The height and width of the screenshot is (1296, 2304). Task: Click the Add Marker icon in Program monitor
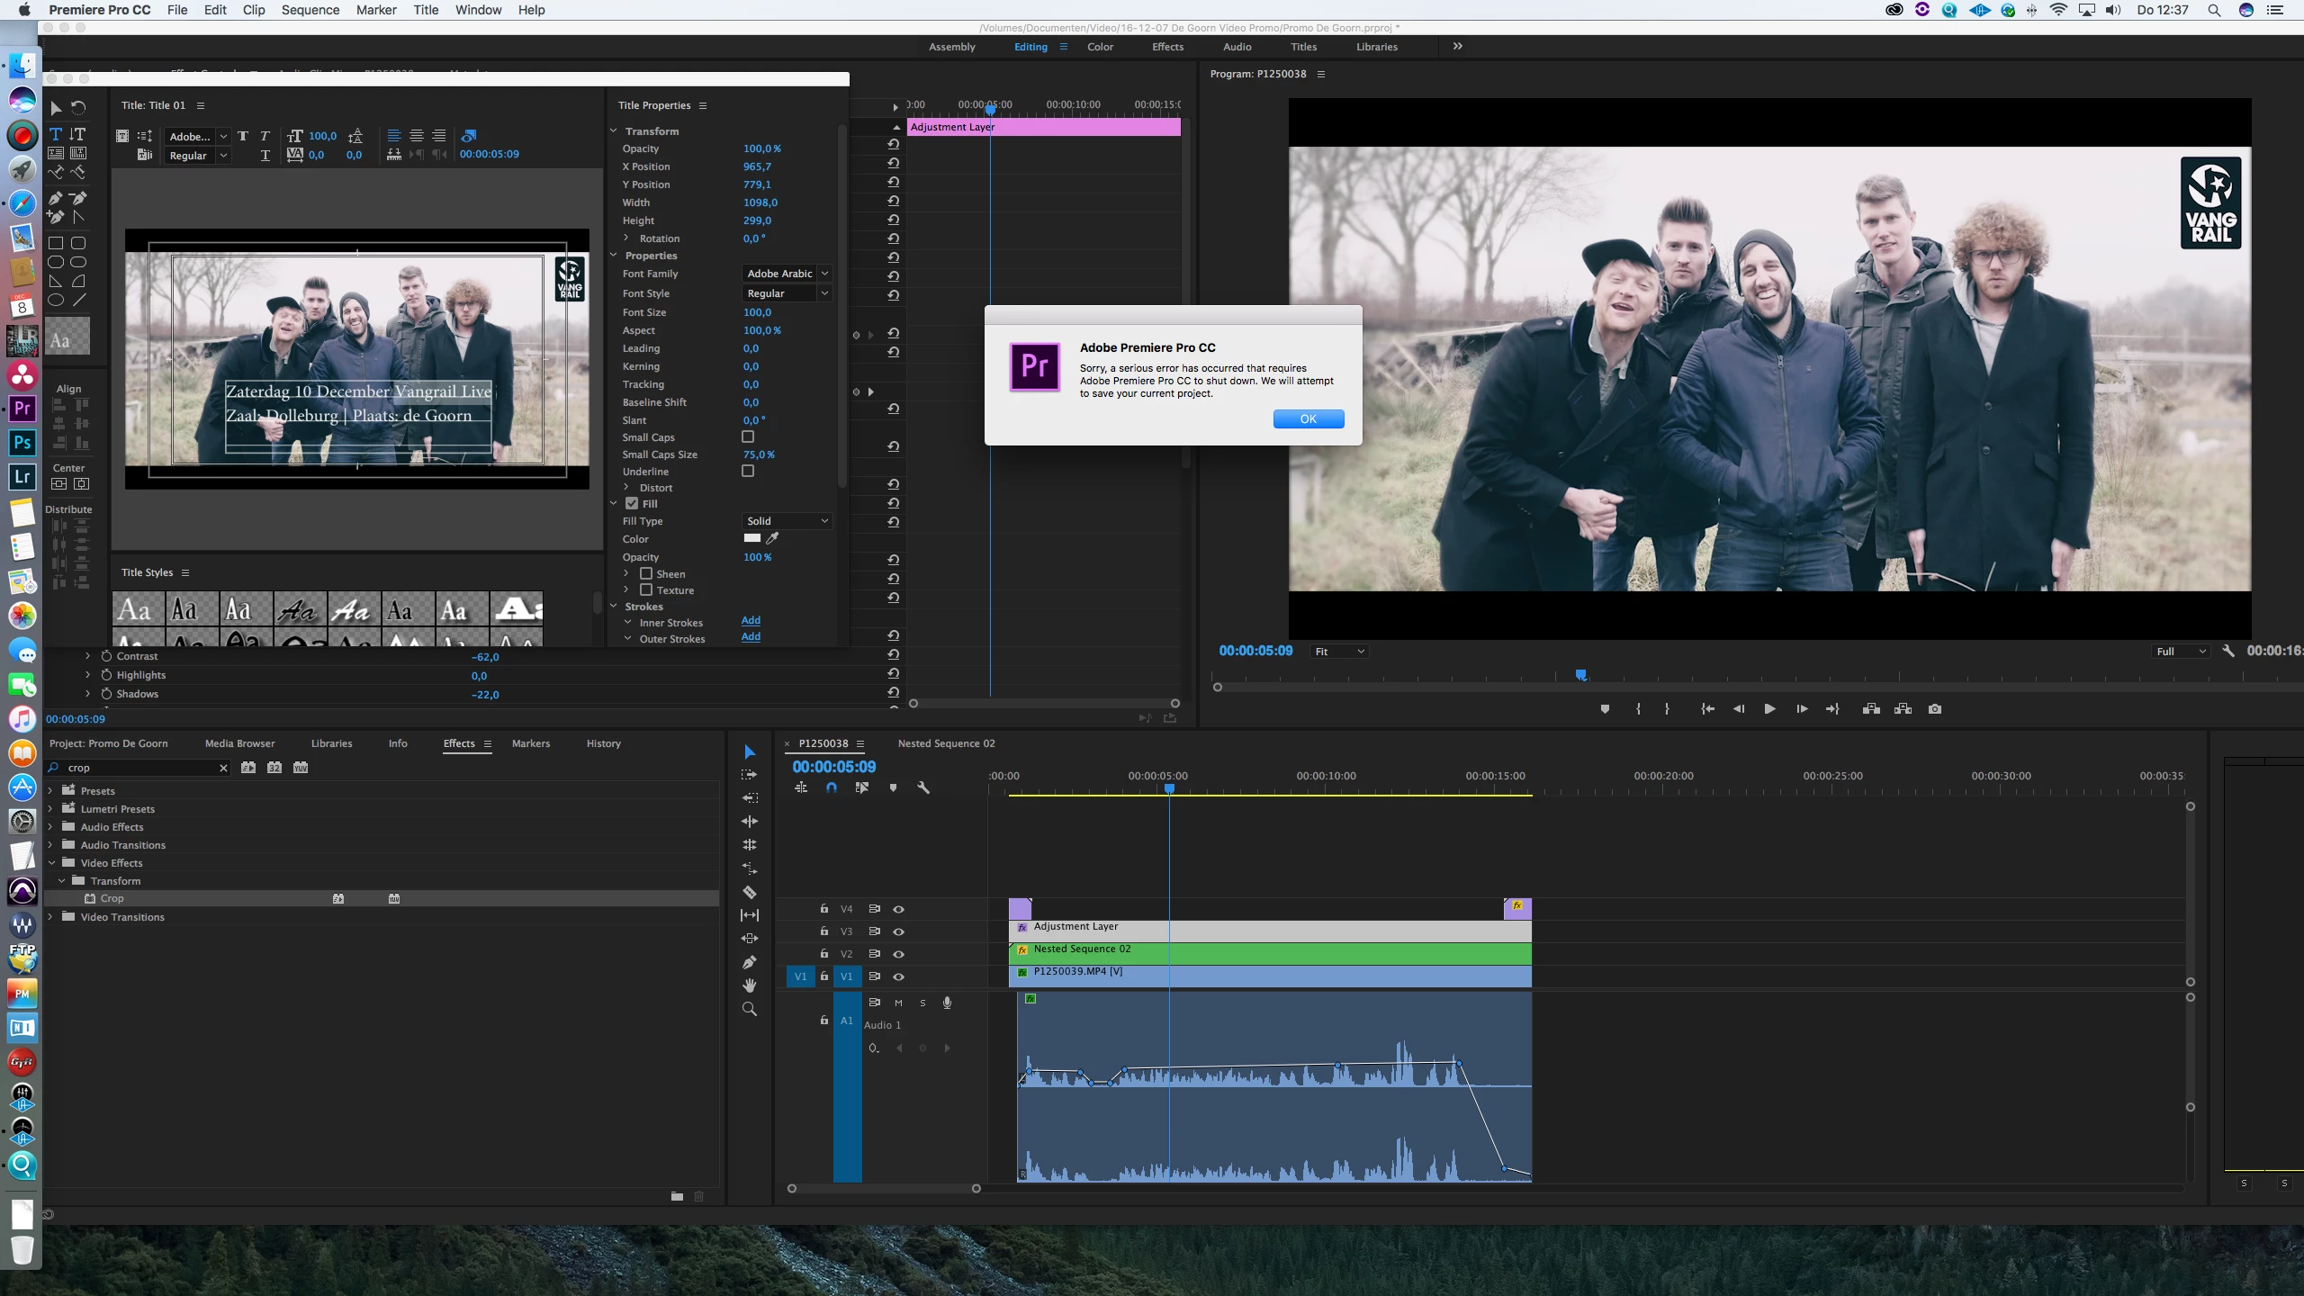(1605, 709)
